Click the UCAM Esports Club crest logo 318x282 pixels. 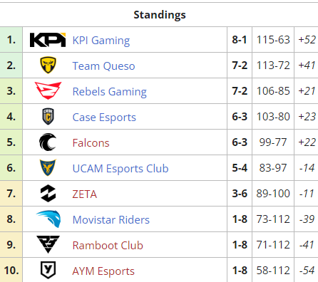coord(48,167)
